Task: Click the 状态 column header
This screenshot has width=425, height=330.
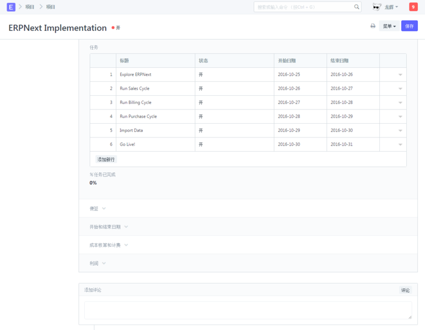Action: [x=234, y=61]
